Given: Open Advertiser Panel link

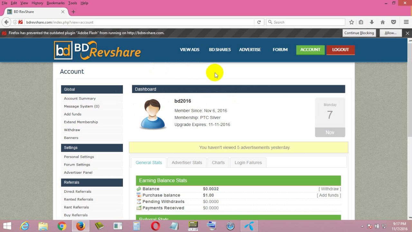Looking at the screenshot, I should click(x=78, y=173).
